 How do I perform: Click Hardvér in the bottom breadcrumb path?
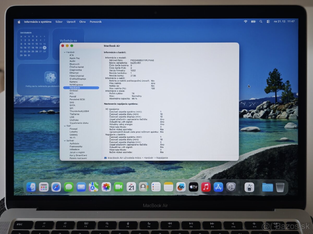pyautogui.click(x=148, y=158)
